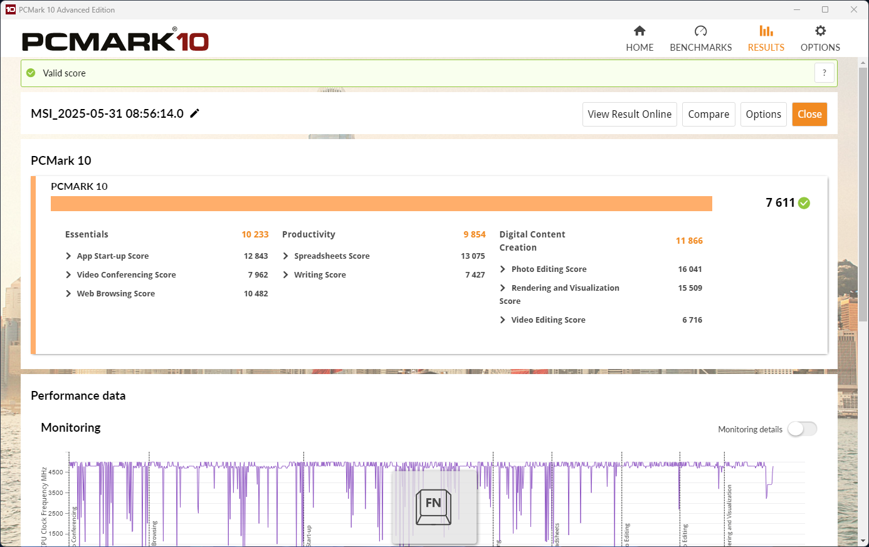The image size is (869, 547).
Task: Click the orange PCMARK 10 score bar
Action: (x=381, y=204)
